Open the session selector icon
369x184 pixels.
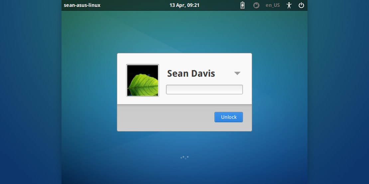(256, 5)
